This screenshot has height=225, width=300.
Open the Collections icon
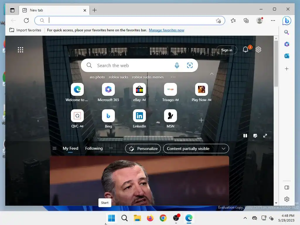[246, 21]
